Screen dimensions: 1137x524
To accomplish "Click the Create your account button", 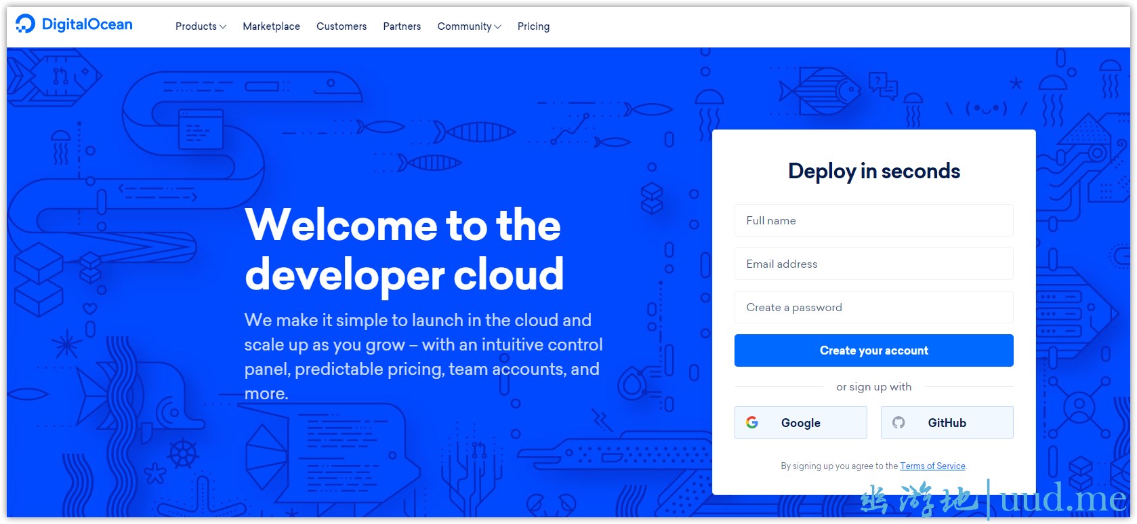I will [873, 350].
